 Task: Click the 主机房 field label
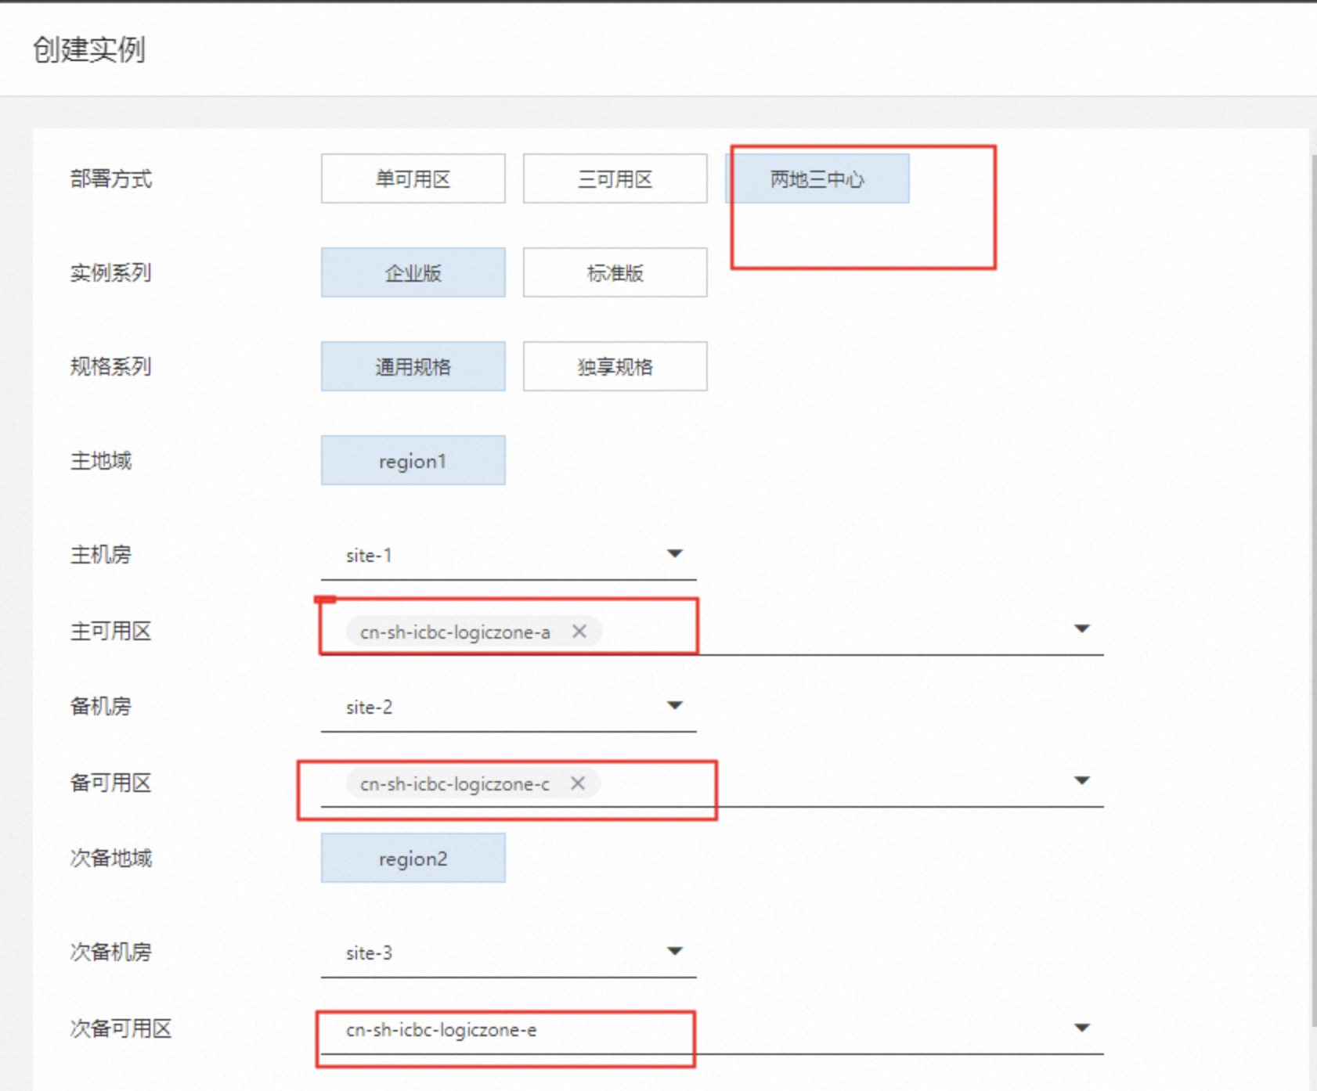pos(101,555)
